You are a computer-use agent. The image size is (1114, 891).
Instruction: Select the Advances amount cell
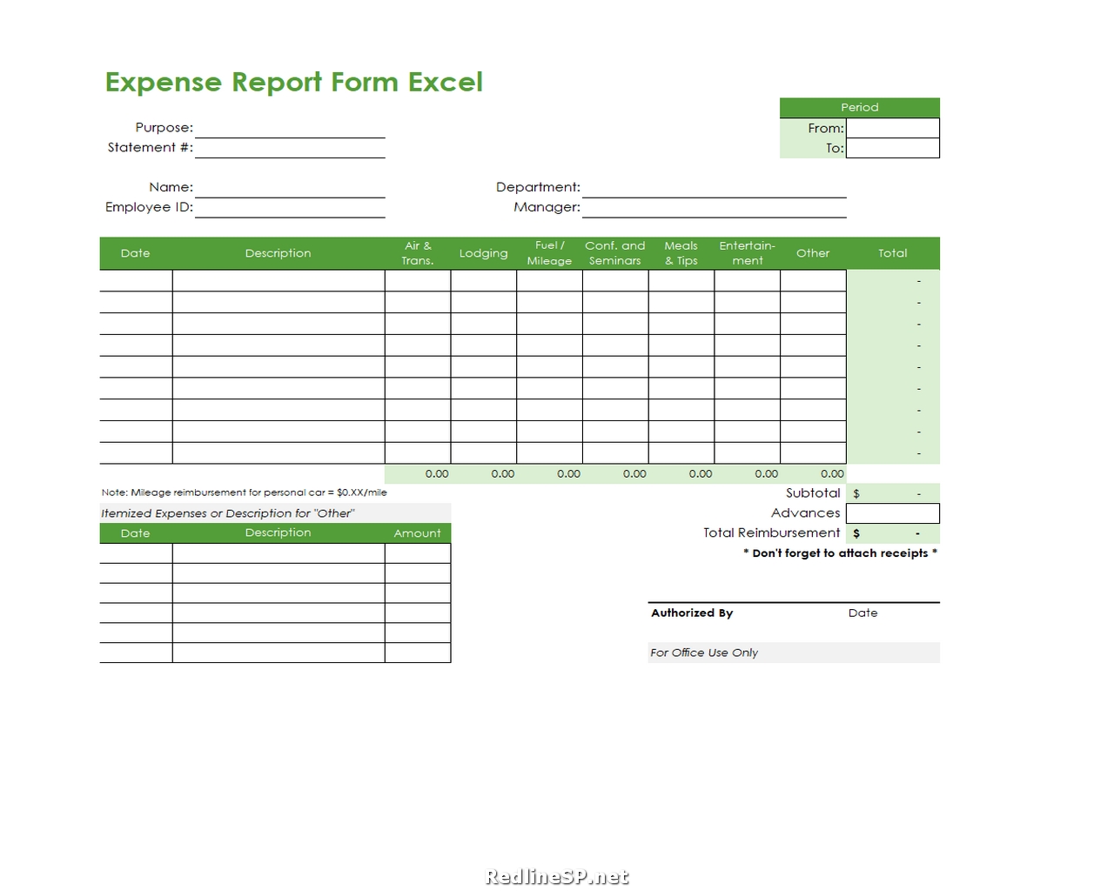tap(893, 513)
